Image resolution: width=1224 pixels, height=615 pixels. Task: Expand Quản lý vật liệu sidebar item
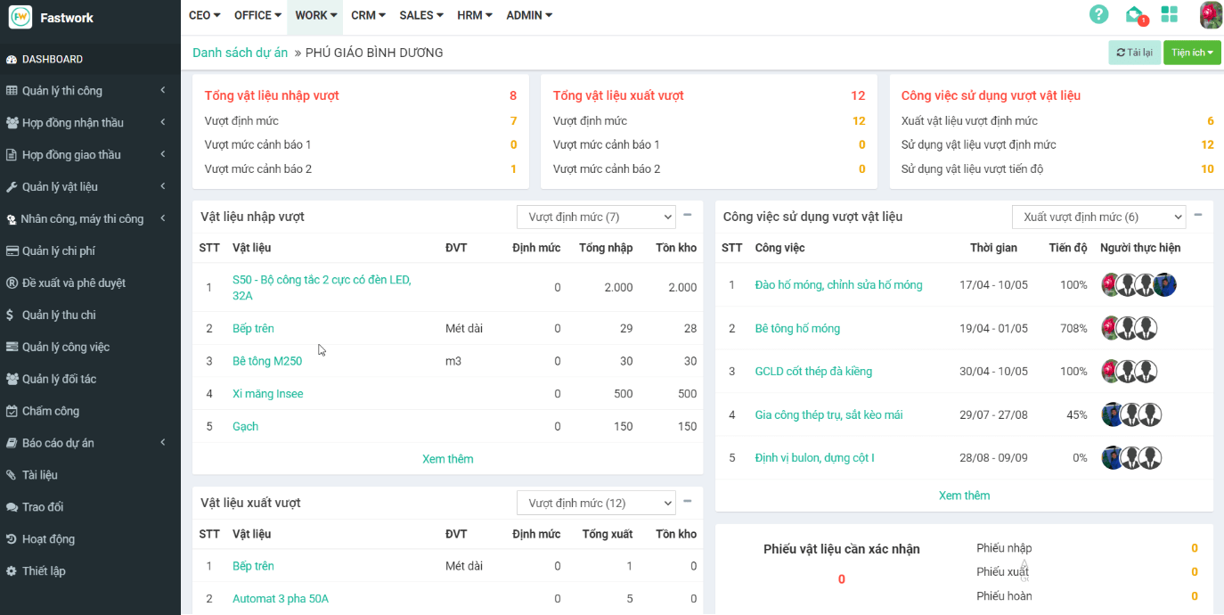coord(60,187)
